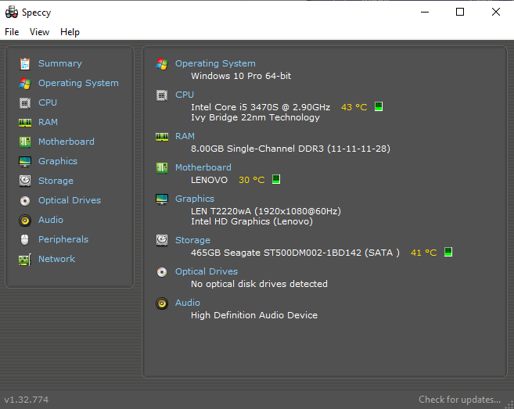
Task: Click the Optical Drives disc icon in summary panel
Action: coord(162,272)
